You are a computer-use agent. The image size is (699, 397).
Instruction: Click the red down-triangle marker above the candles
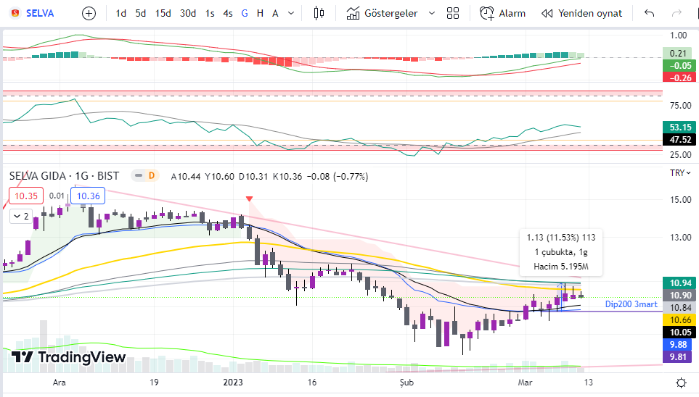[249, 198]
